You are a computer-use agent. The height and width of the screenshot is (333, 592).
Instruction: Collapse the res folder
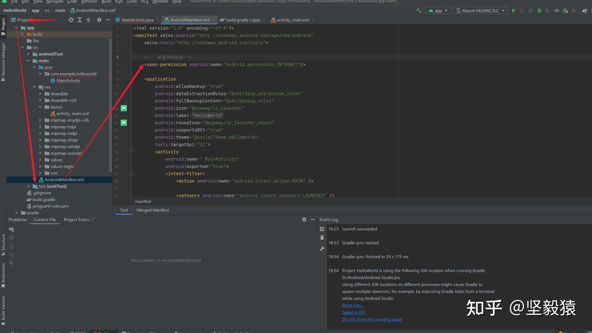click(x=34, y=87)
